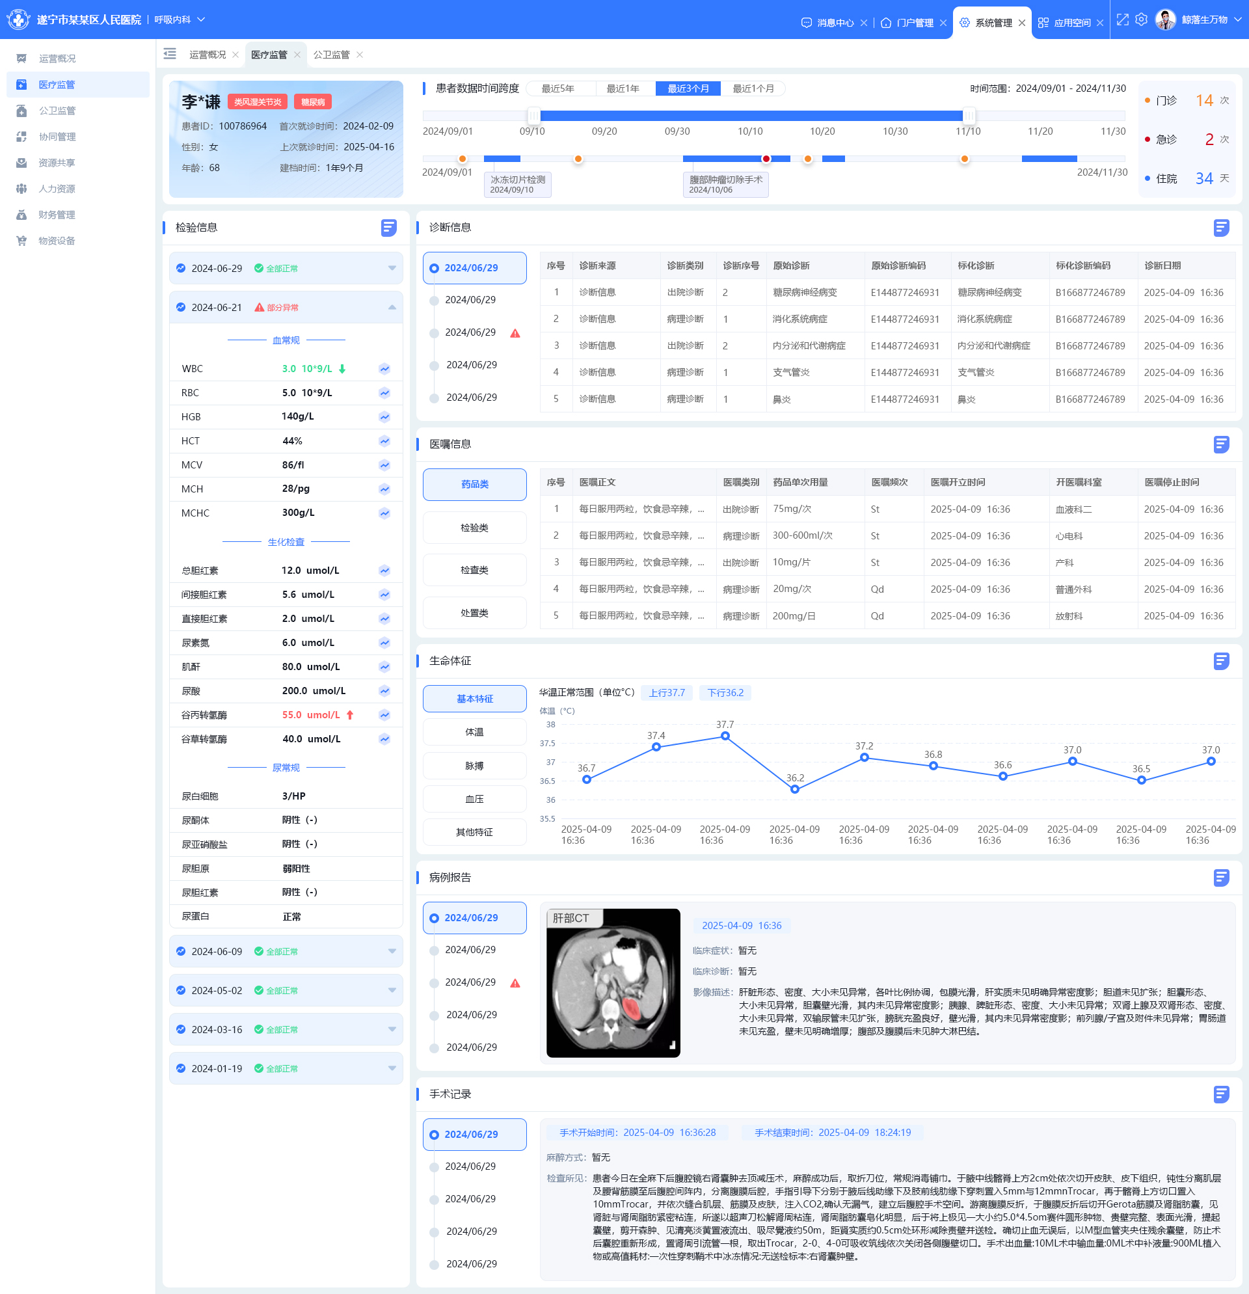
Task: Click the settings gear icon beside avatar
Action: pos(1142,20)
